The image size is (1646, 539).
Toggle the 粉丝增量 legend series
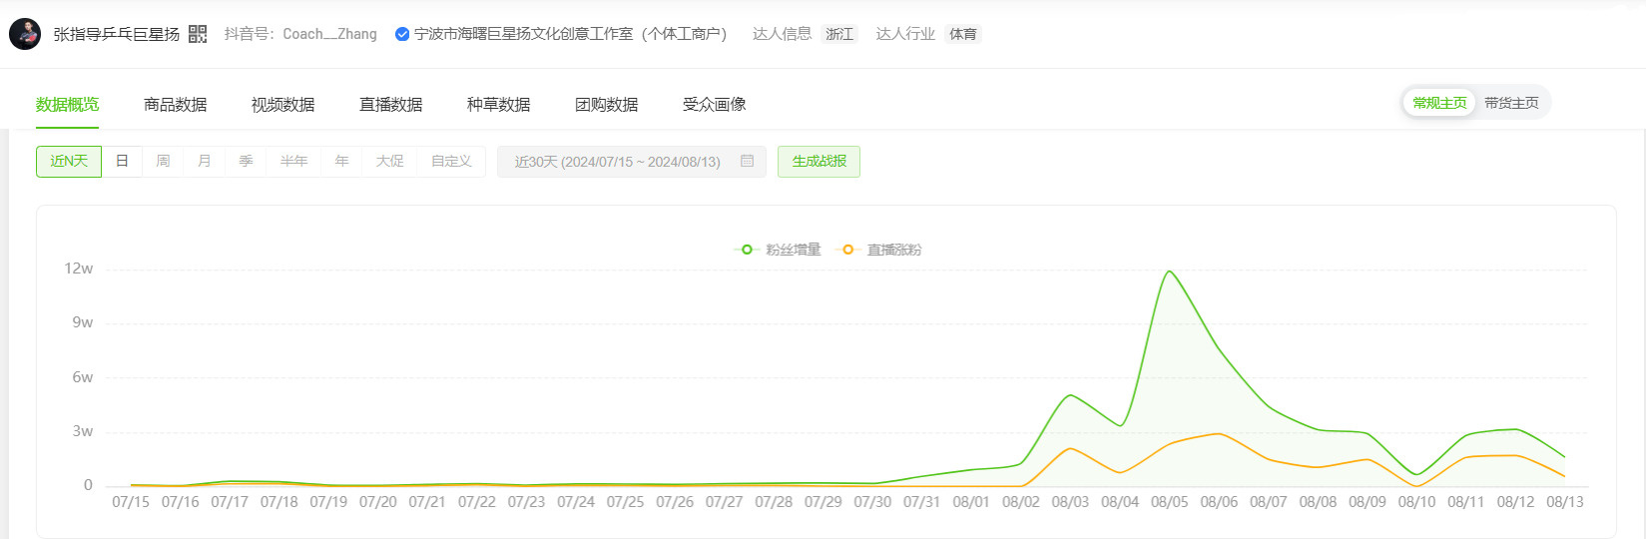(x=778, y=250)
